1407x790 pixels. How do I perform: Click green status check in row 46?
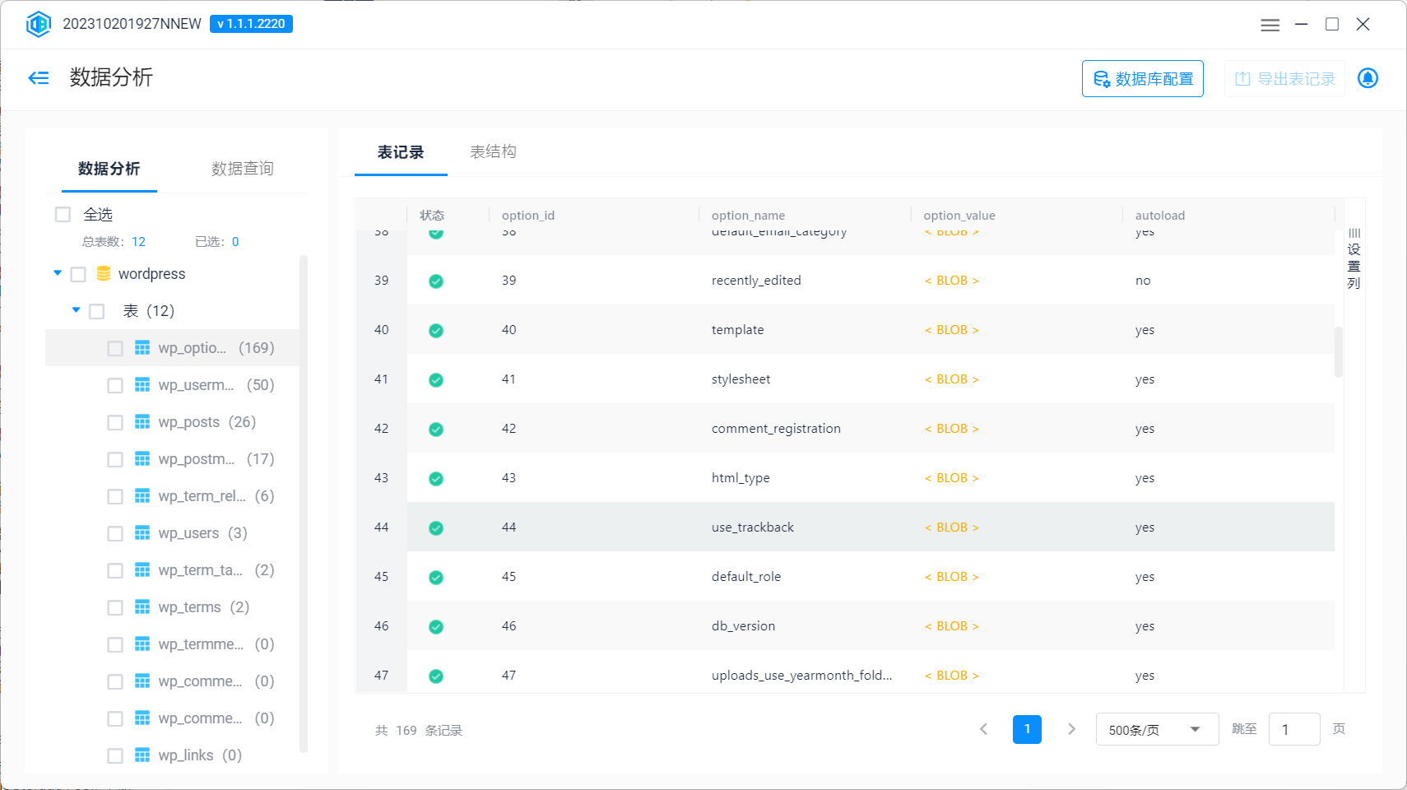[436, 627]
